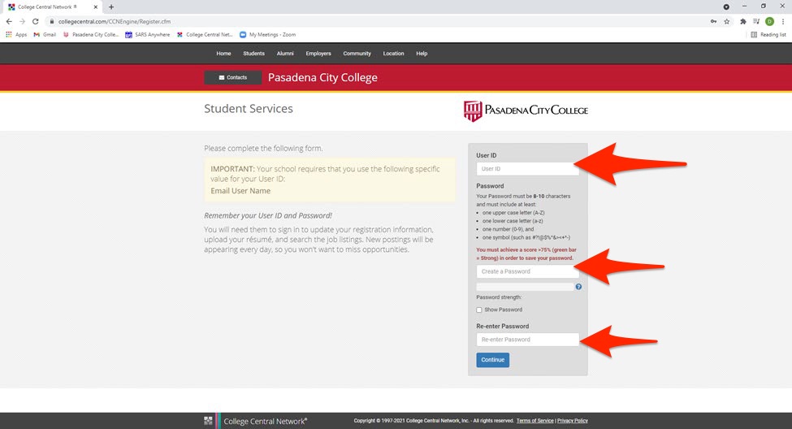This screenshot has height=429, width=792.
Task: Open the media control playlist icon
Action: [756, 21]
